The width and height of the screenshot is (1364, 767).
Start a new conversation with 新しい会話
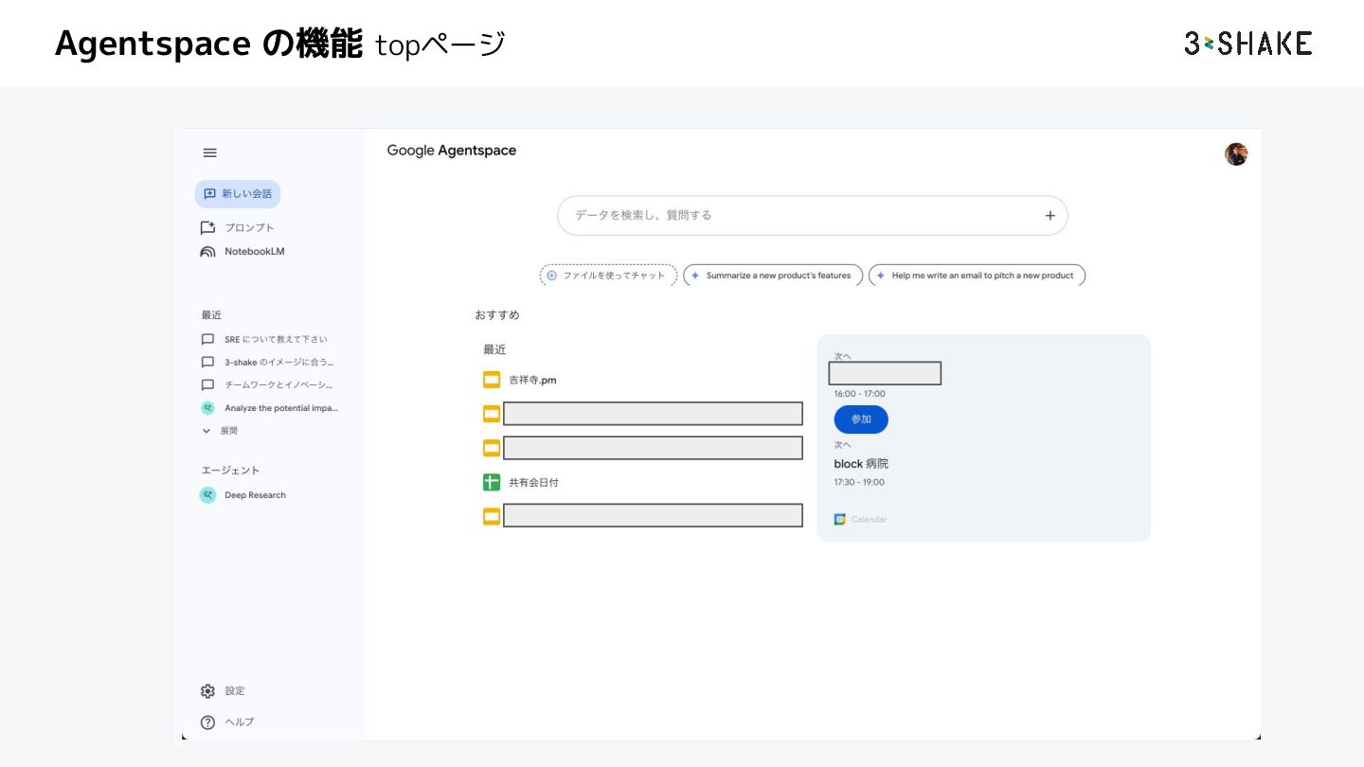click(238, 194)
